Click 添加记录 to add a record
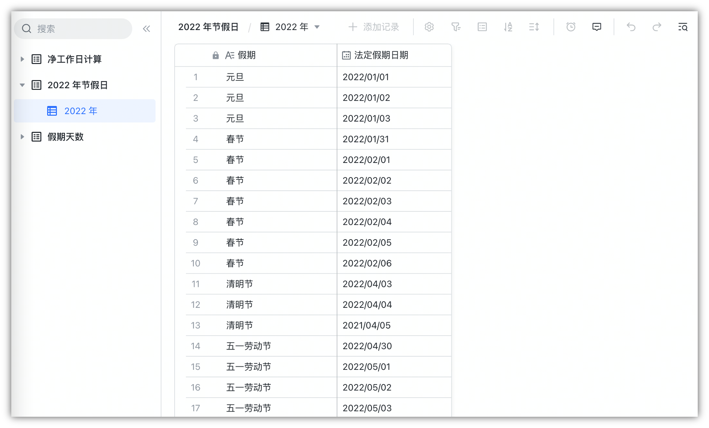709x428 pixels. [374, 27]
